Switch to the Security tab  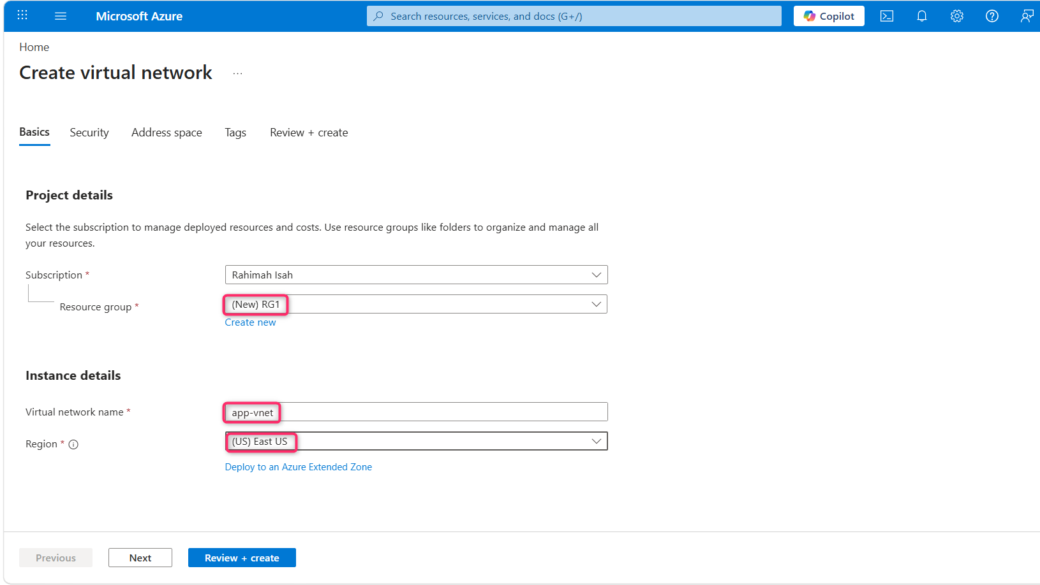[89, 133]
